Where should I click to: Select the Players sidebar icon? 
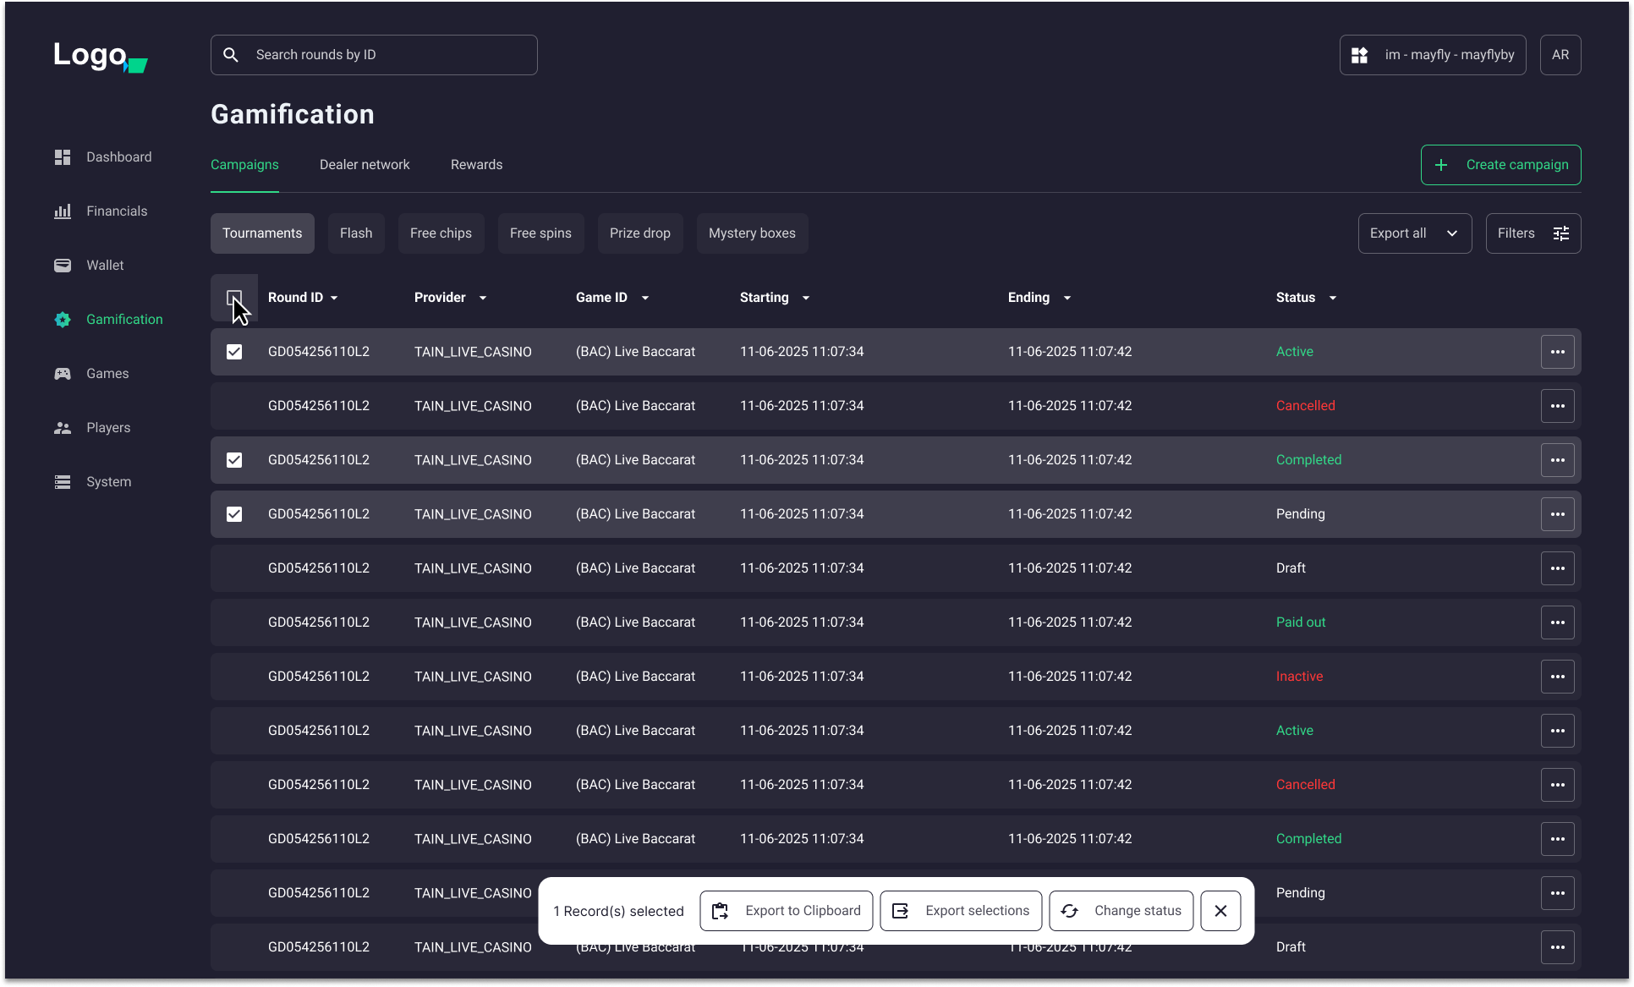[x=63, y=427]
